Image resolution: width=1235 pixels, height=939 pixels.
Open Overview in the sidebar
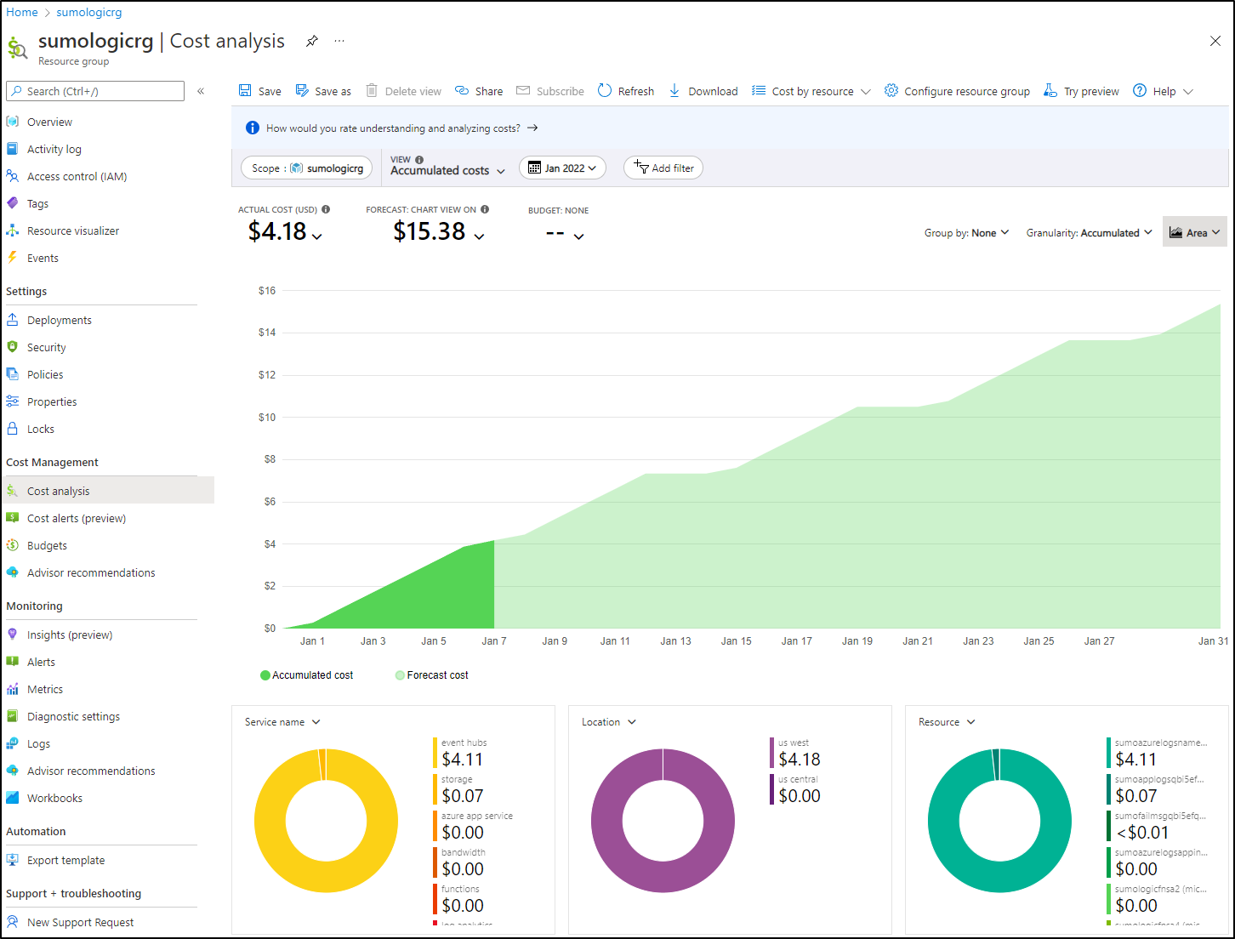click(49, 122)
